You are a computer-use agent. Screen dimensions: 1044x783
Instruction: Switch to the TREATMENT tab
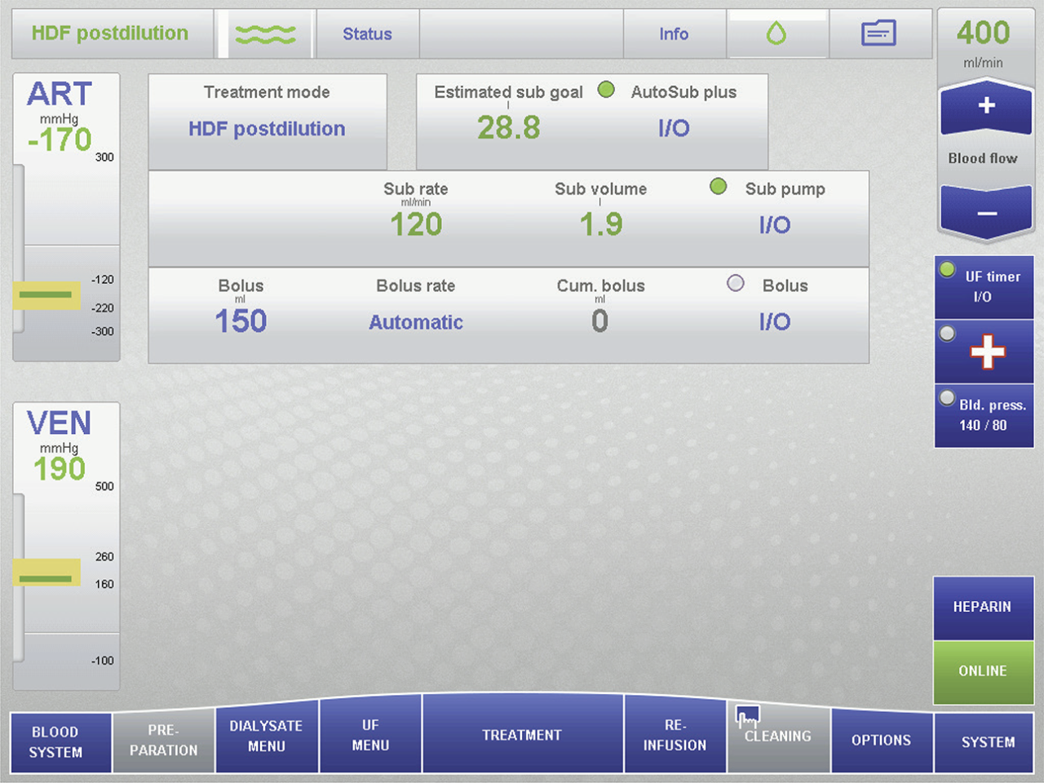coord(522,734)
